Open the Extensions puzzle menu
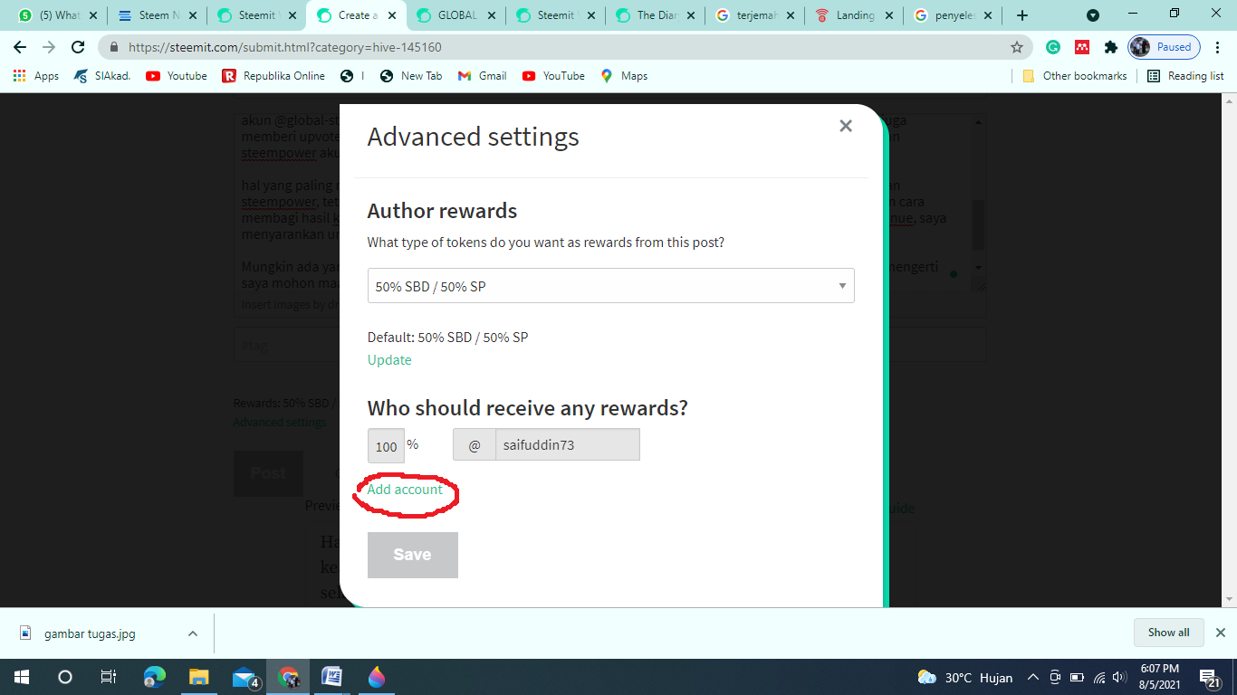The width and height of the screenshot is (1237, 695). 1111,47
